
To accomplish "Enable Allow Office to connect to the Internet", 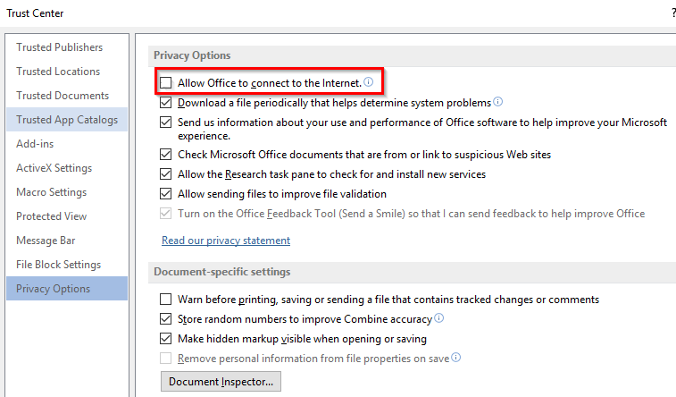I will 165,83.
